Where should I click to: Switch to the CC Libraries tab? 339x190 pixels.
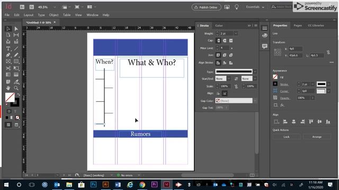pyautogui.click(x=316, y=25)
